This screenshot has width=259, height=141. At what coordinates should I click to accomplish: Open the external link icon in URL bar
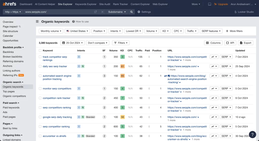[x=95, y=12]
